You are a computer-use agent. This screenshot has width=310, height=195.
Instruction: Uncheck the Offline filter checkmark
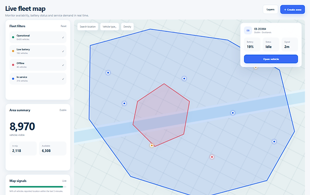click(63, 65)
